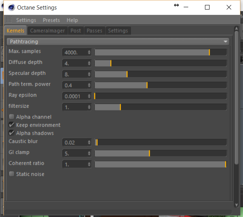Click the Specular depth slider bar
Image resolution: width=243 pixels, height=217 pixels.
pos(160,74)
